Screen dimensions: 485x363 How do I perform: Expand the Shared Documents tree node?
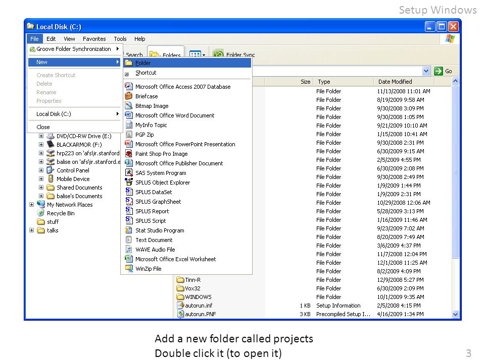[x=41, y=188]
